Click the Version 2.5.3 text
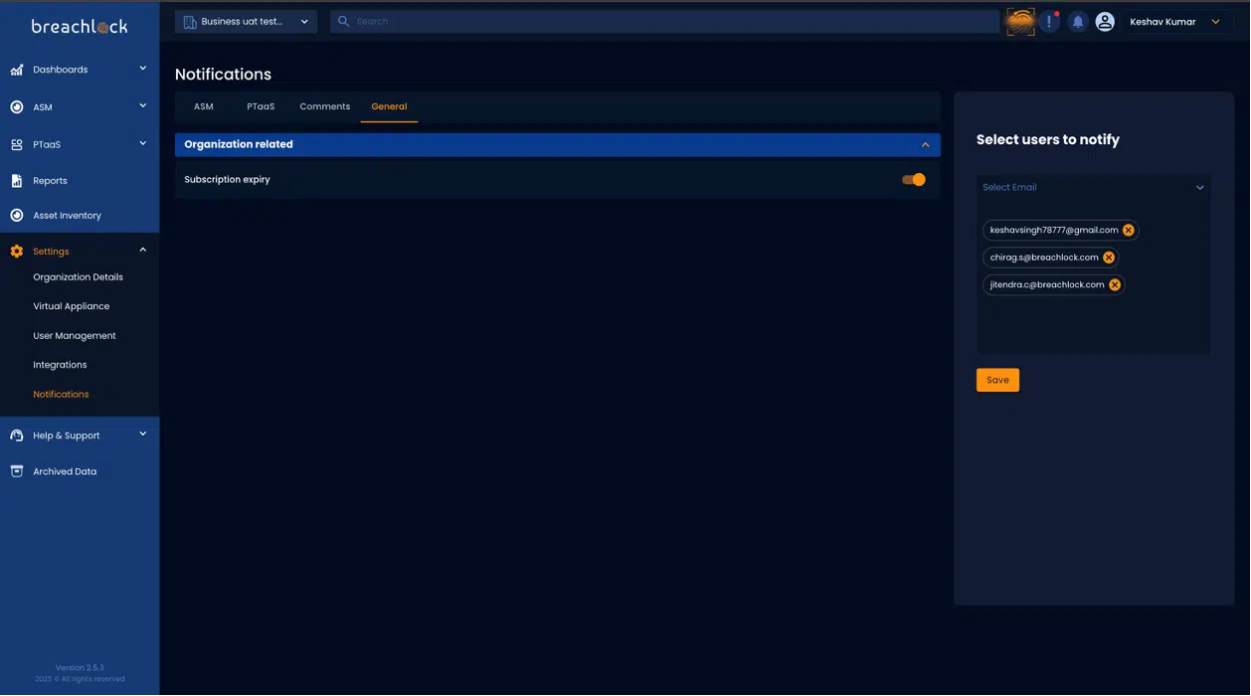This screenshot has width=1251, height=696. tap(80, 668)
